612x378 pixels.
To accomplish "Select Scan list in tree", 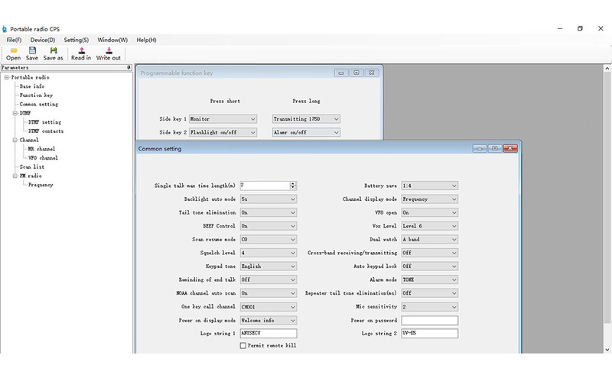I will (x=32, y=167).
